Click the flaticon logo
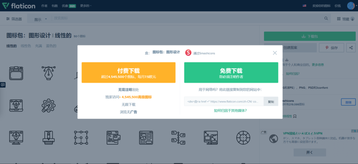Screen dimensions: 358x164 pos(19,6)
